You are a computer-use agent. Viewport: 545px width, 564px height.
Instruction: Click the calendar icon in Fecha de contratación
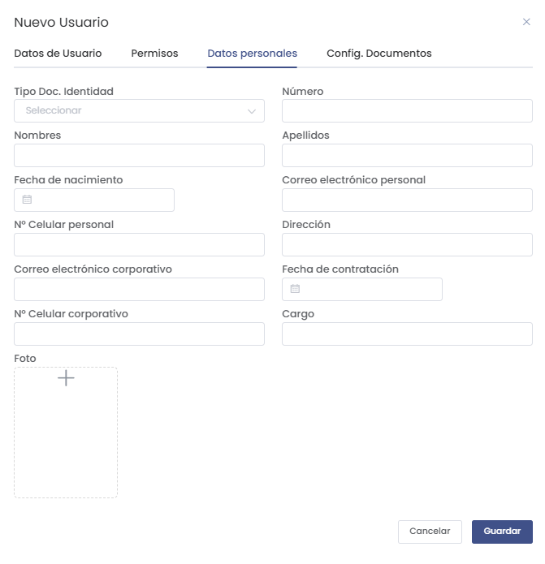coord(295,289)
